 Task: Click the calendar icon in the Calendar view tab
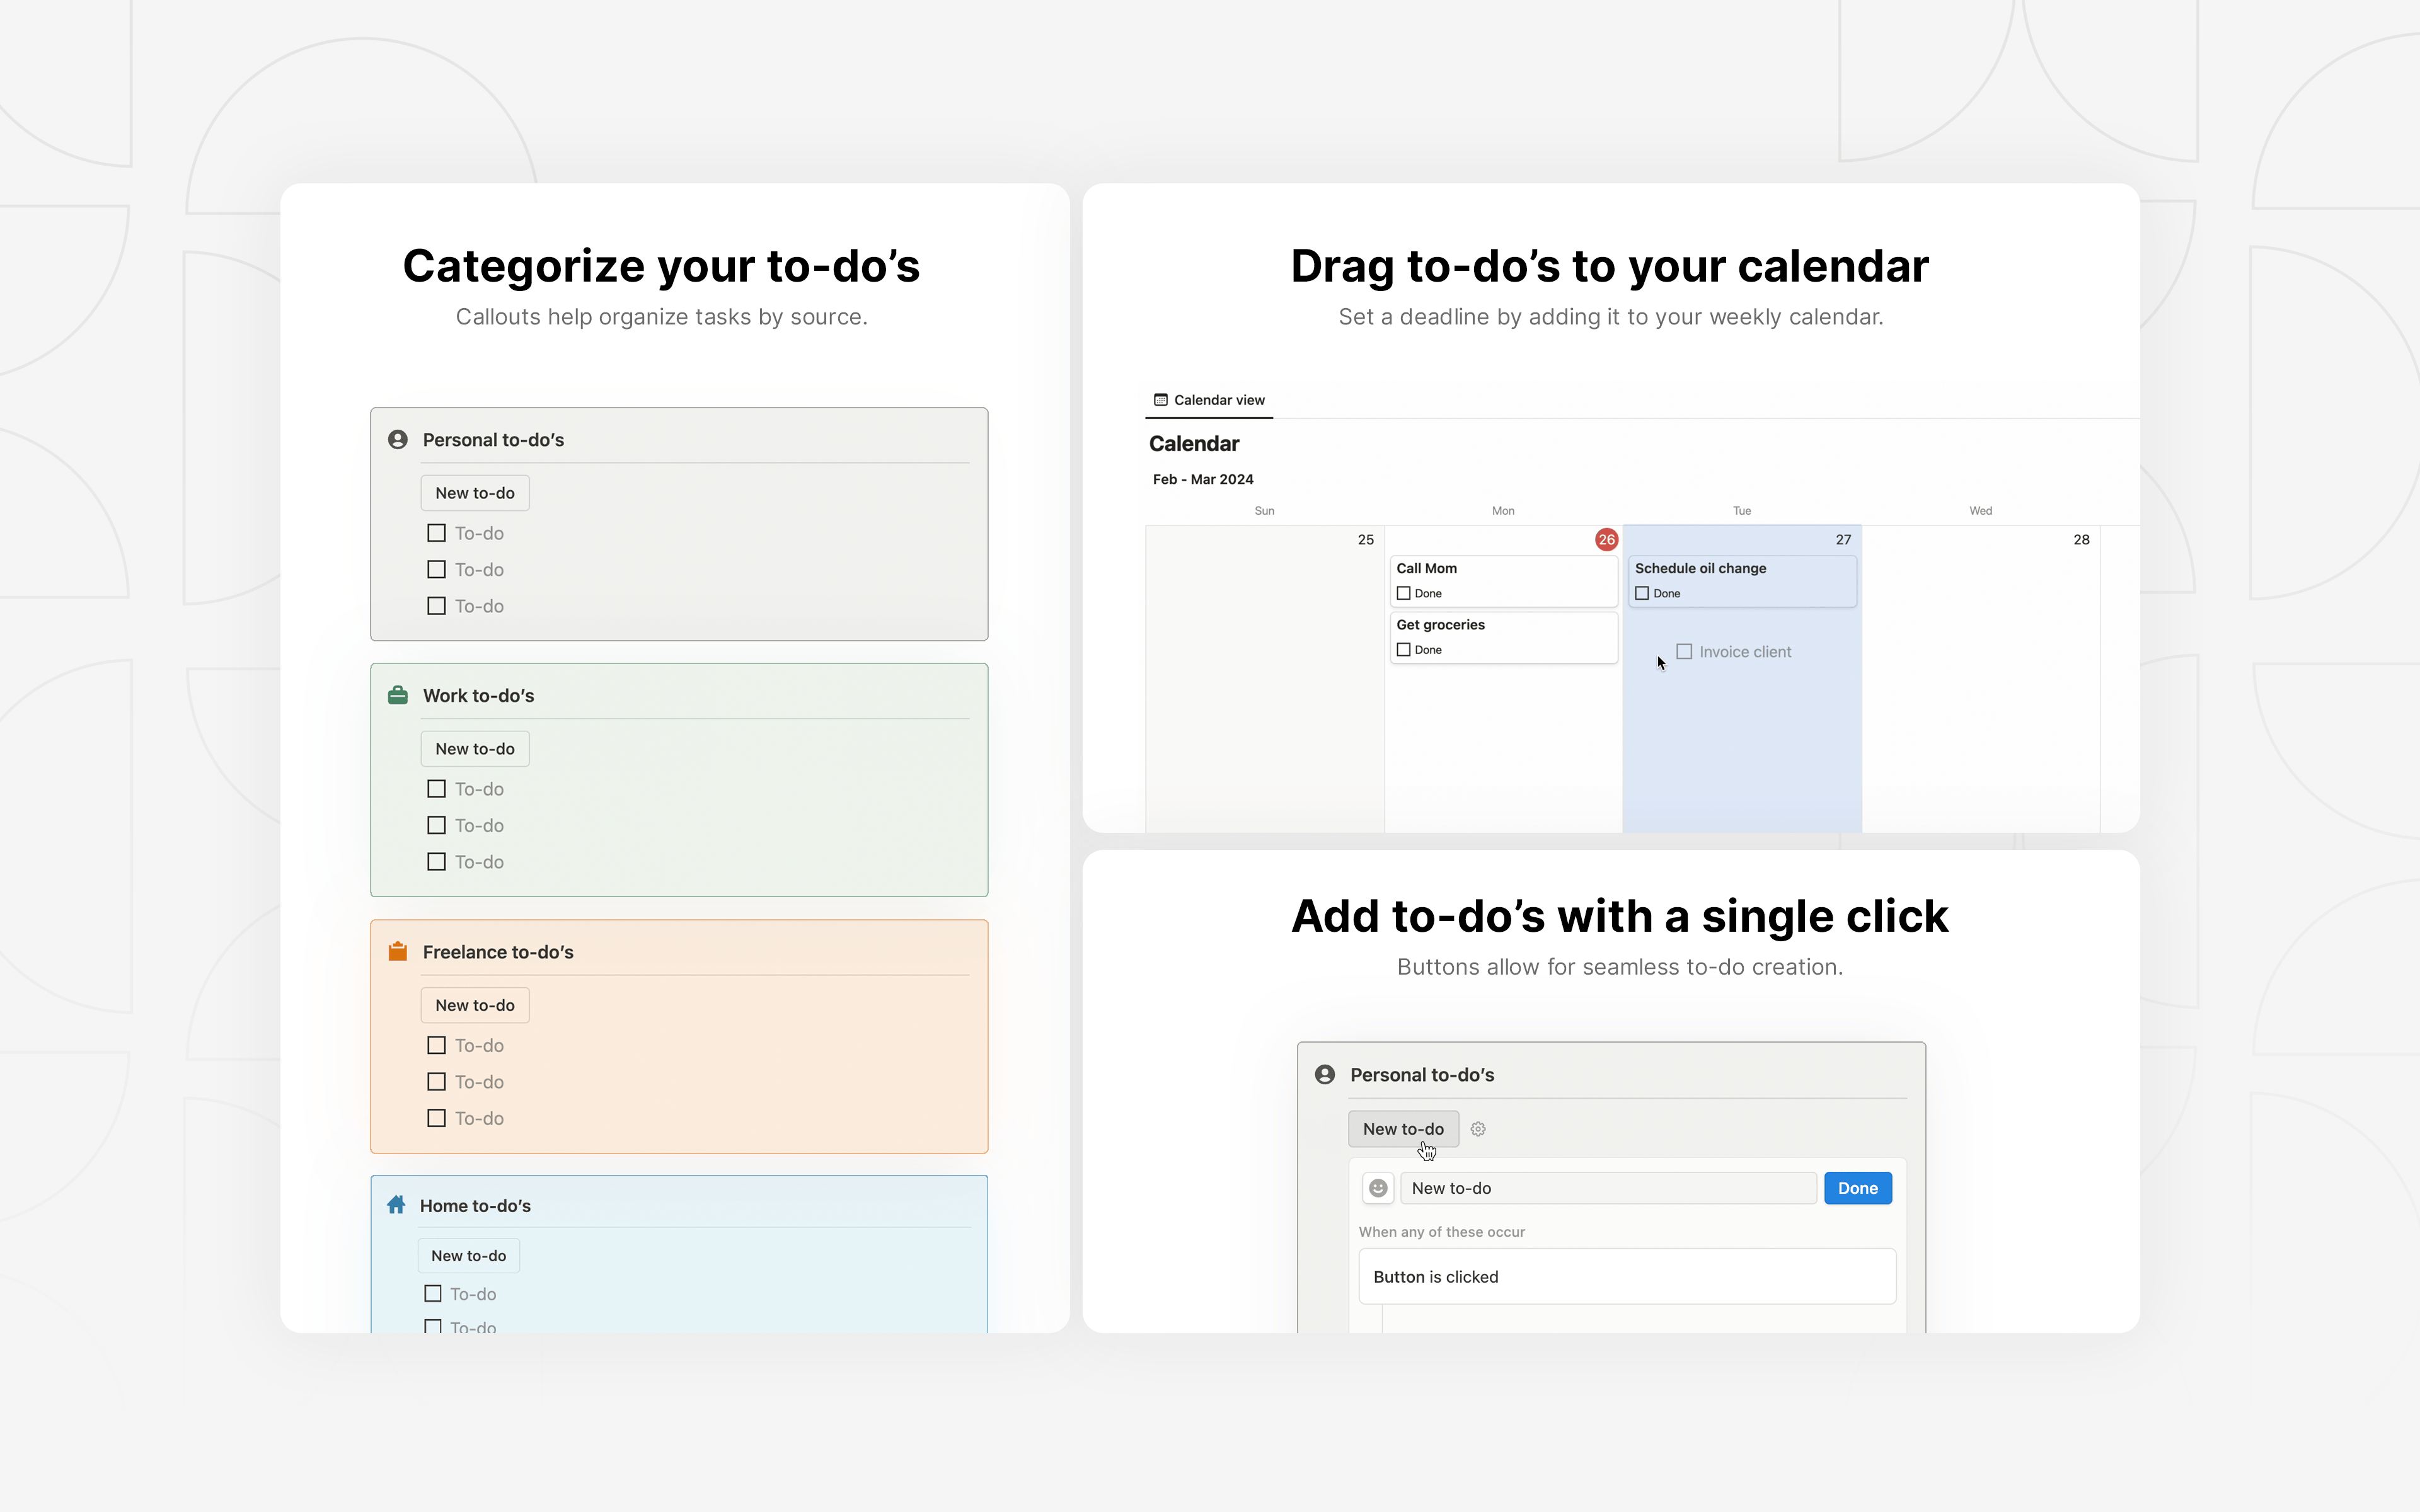(x=1161, y=400)
